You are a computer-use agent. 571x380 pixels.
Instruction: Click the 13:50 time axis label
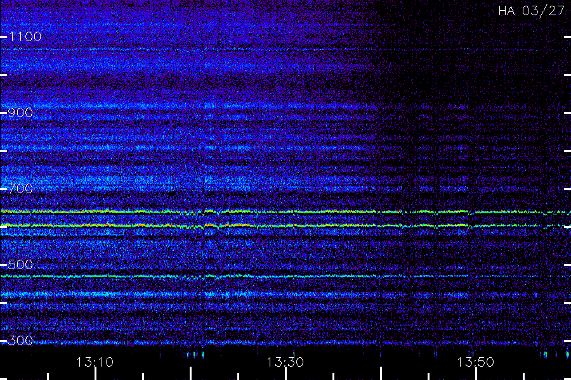point(476,362)
